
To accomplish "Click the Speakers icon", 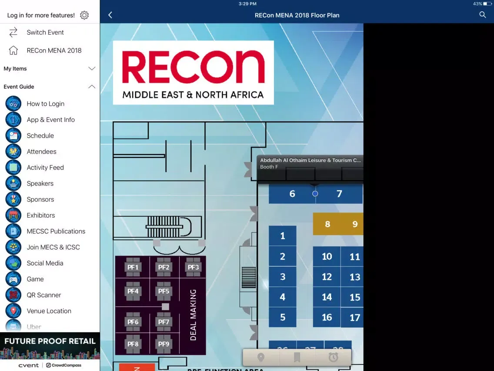I will (13, 183).
